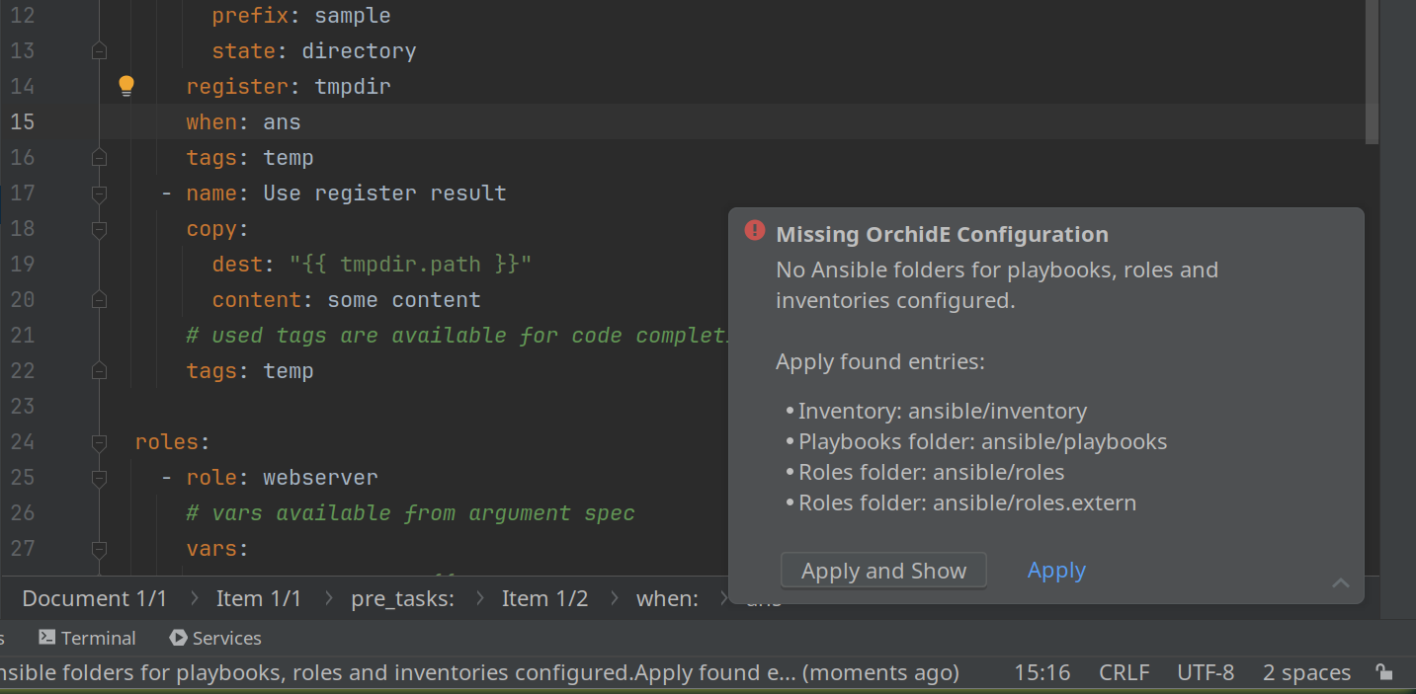Image resolution: width=1416 pixels, height=694 pixels.
Task: Click line number 23 in gutter
Action: coord(22,406)
